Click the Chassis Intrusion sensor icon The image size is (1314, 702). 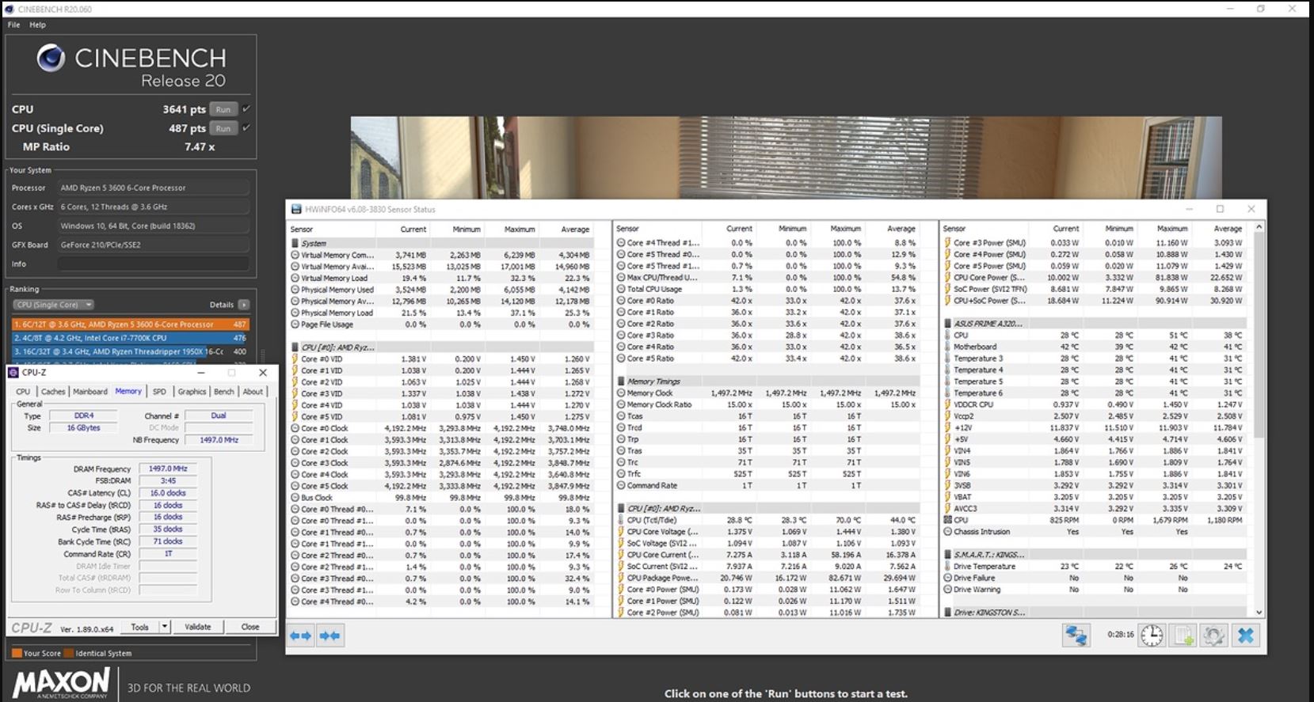point(948,532)
